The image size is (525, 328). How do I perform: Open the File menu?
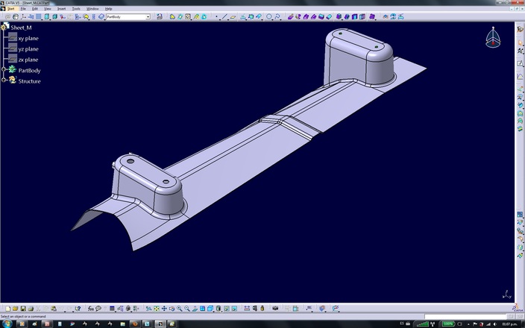[x=23, y=9]
